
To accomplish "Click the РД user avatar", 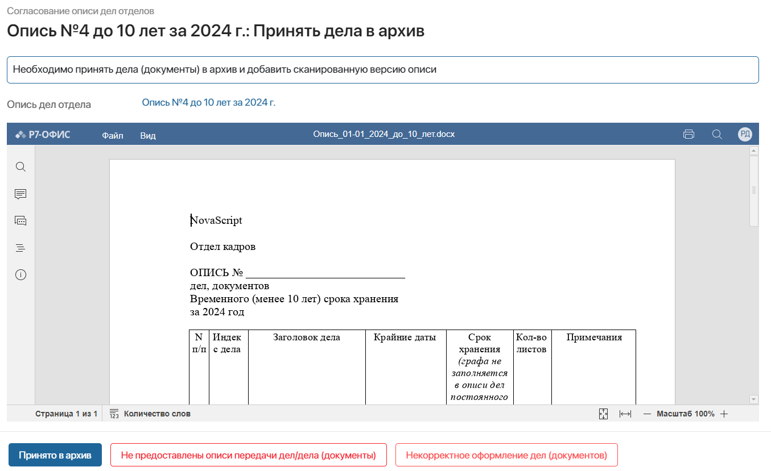I will tap(745, 135).
